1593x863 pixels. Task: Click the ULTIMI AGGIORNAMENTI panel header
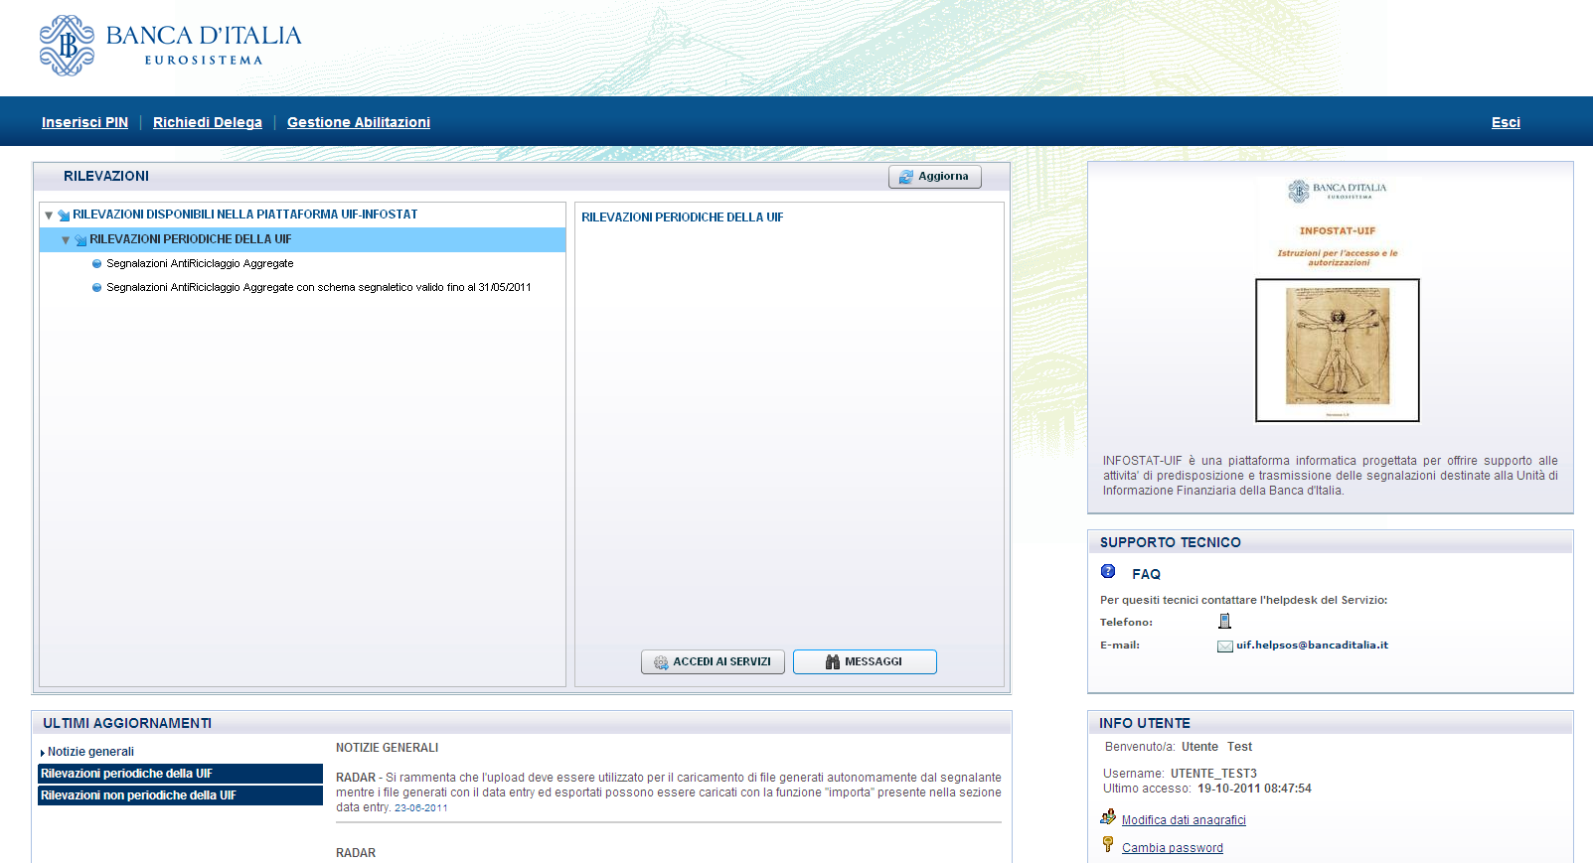[522, 723]
